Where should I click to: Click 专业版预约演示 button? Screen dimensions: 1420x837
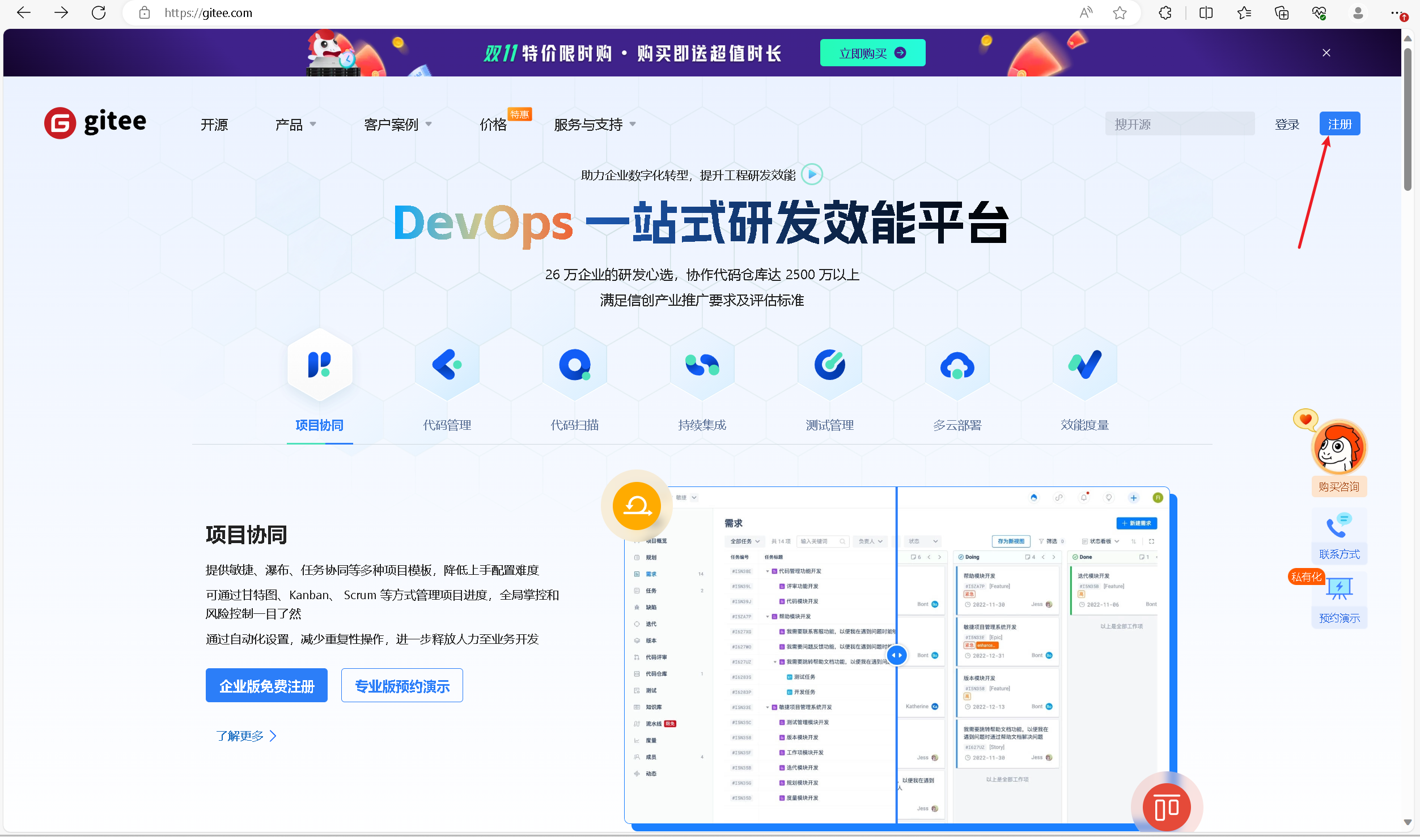402,685
